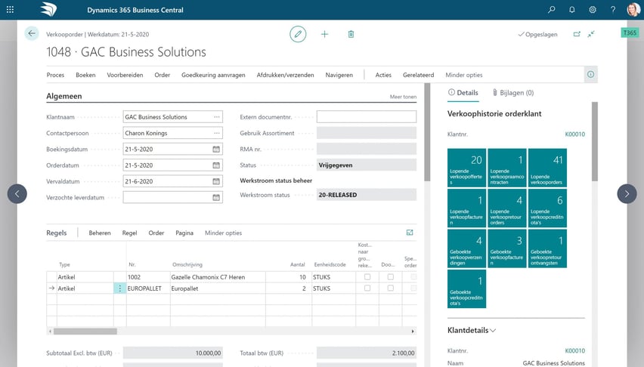Switch to the Details tab
This screenshot has height=367, width=644.
(x=463, y=93)
